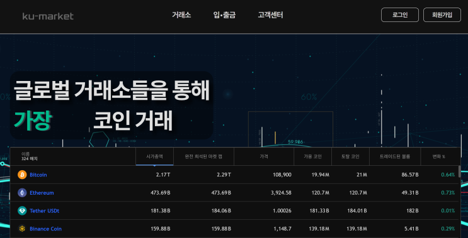Click the Ethereum coin icon
Screen dimensions: 468x238
(22, 193)
